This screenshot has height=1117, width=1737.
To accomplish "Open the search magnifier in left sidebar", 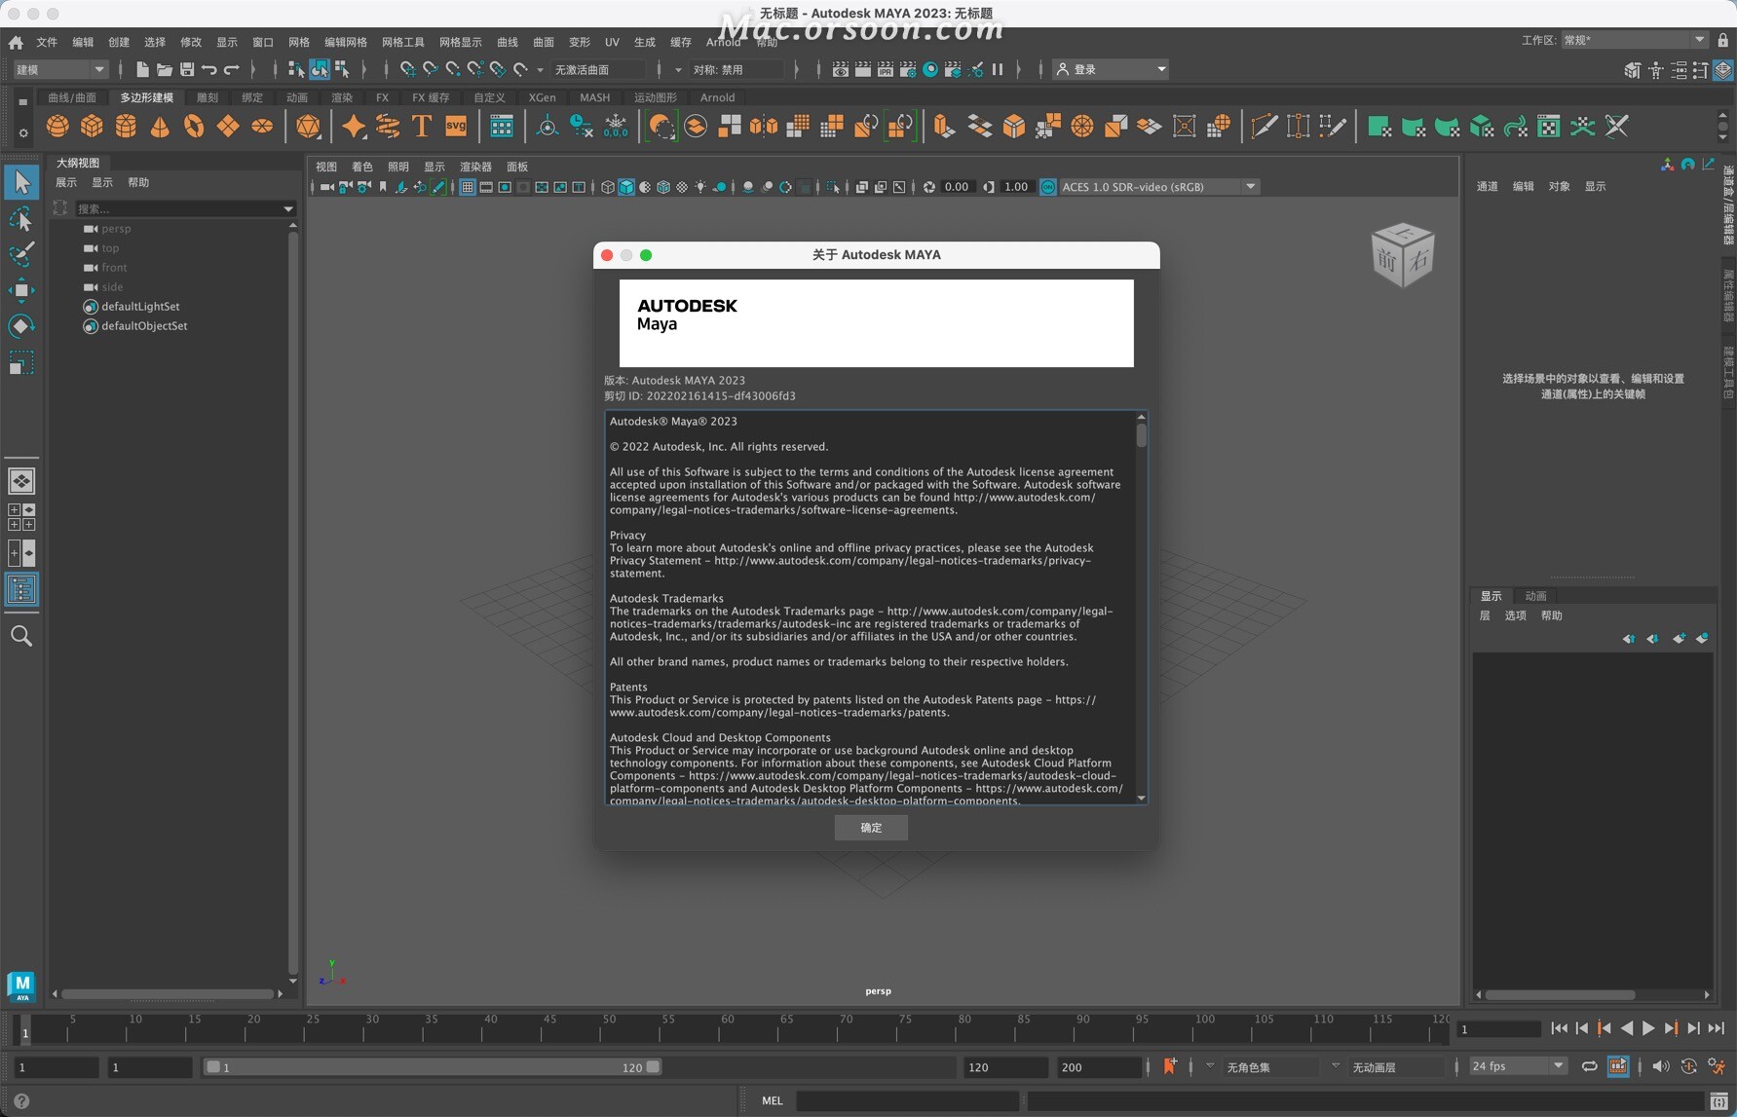I will coord(21,637).
